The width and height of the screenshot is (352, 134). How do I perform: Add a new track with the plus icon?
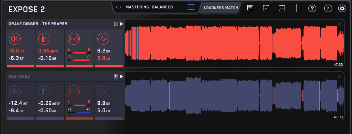pyautogui.click(x=282, y=8)
